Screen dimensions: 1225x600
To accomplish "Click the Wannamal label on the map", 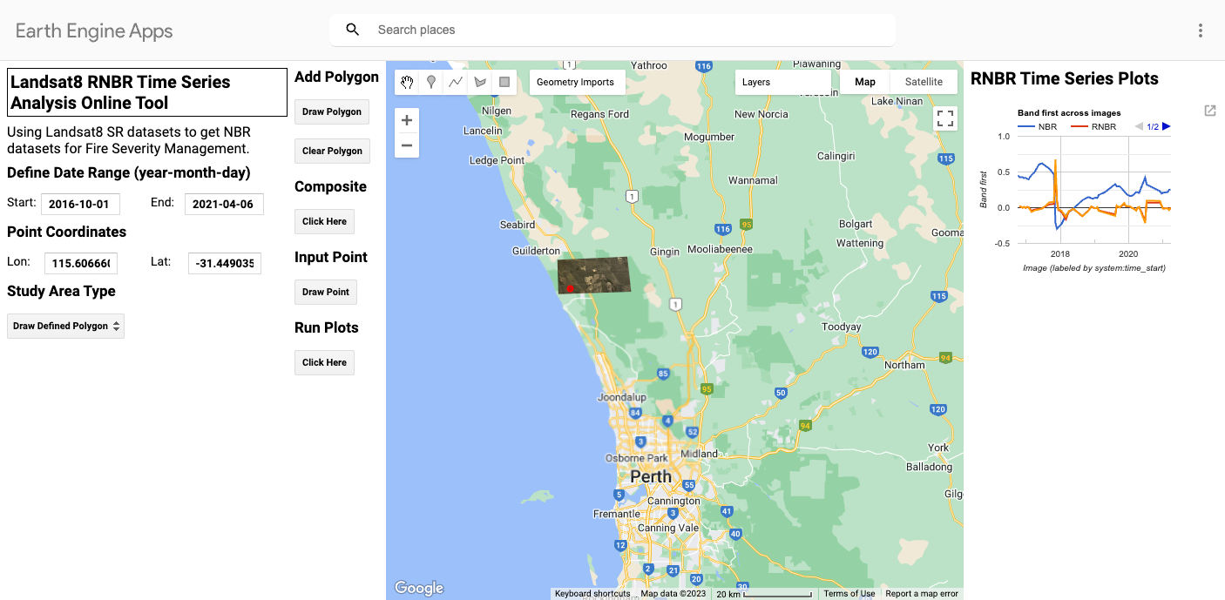I will tap(753, 180).
